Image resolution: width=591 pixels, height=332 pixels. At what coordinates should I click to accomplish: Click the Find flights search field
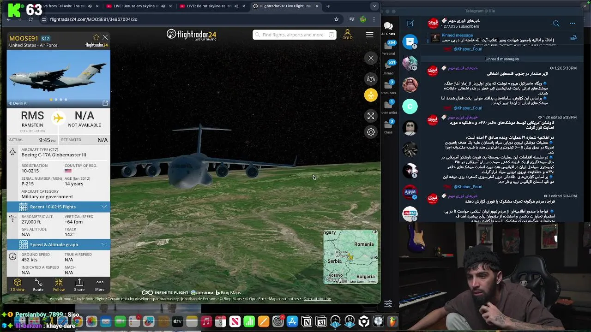click(x=294, y=35)
